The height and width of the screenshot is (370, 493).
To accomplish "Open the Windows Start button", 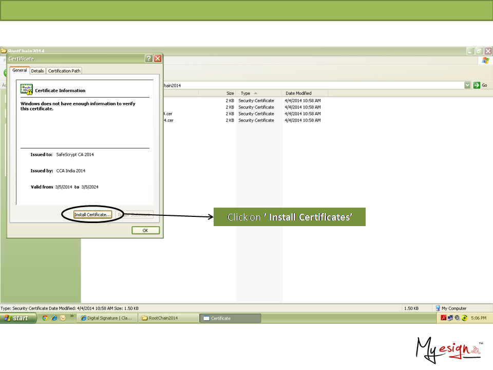I will point(18,318).
